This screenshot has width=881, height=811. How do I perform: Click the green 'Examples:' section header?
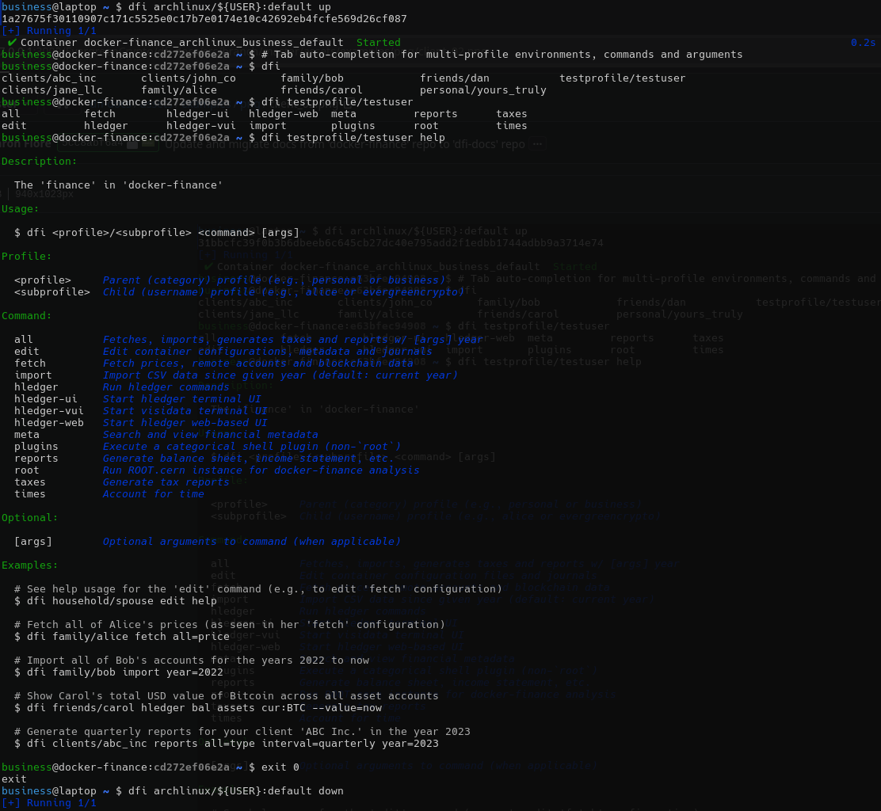point(30,565)
